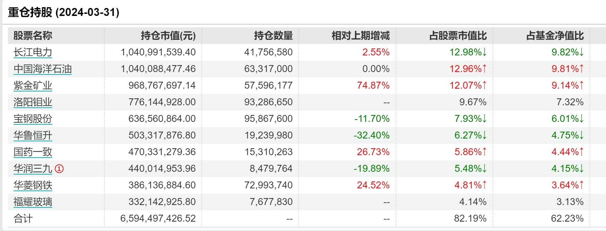Click the 重仓持股 (2024-03-31) section title
This screenshot has width=606, height=231.
click(x=64, y=12)
